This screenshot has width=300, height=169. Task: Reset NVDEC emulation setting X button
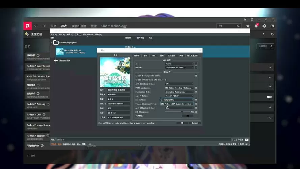pos(196,88)
